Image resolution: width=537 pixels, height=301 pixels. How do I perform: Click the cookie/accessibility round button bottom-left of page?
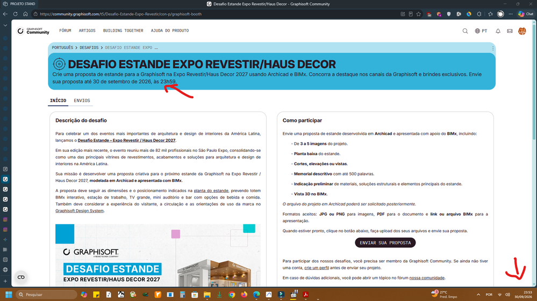point(21,277)
